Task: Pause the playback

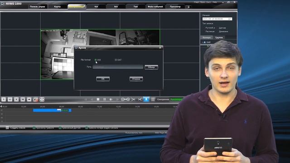Action: (x=105, y=100)
